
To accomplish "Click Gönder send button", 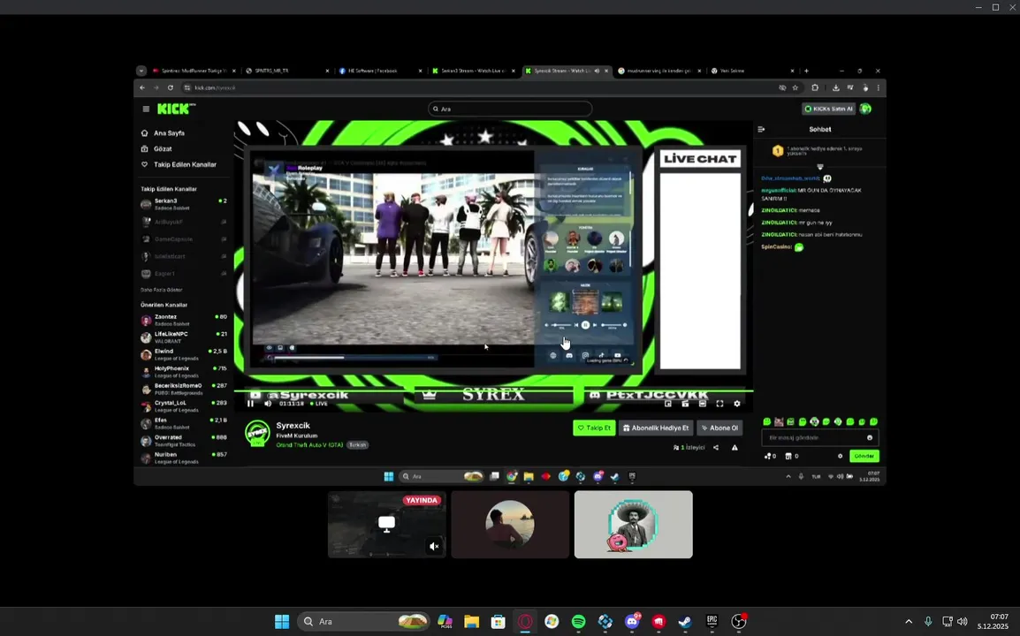I will pyautogui.click(x=864, y=456).
